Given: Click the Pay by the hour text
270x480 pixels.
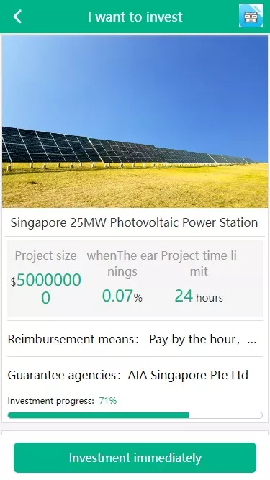Looking at the screenshot, I should [194, 339].
